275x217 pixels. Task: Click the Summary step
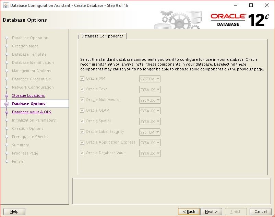point(20,145)
